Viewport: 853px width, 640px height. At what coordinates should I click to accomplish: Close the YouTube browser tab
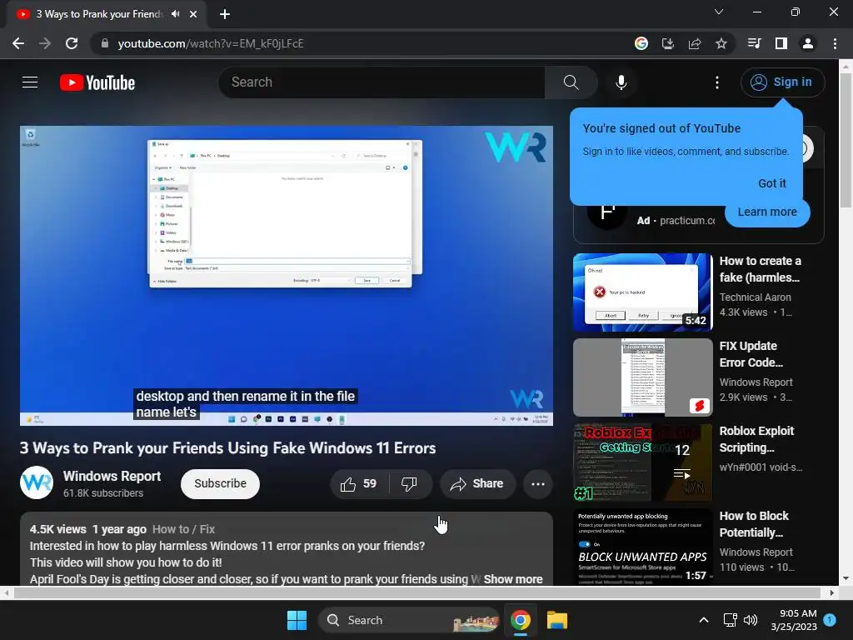click(193, 14)
